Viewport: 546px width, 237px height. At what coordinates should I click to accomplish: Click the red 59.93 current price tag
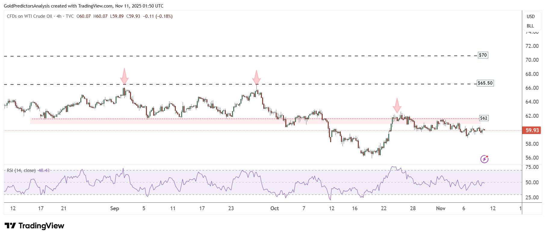532,130
